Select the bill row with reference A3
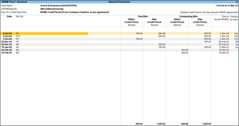The height and width of the screenshot is (126, 239). [119, 39]
